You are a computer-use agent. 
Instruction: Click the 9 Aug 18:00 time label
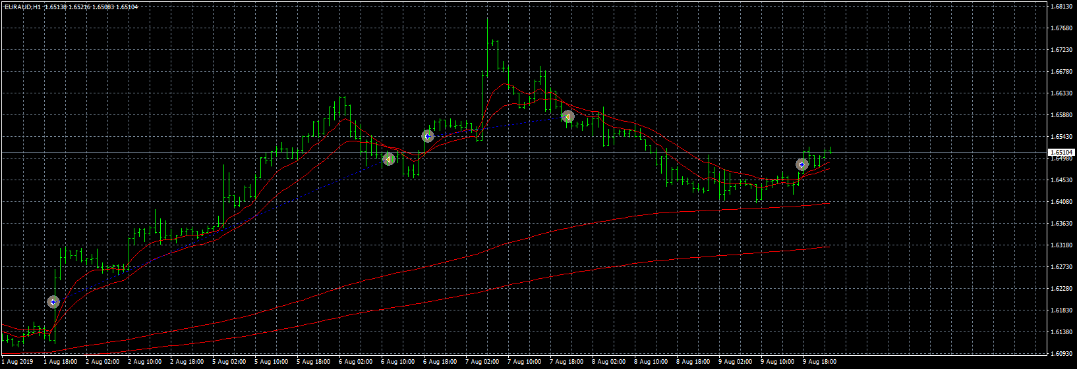click(819, 362)
